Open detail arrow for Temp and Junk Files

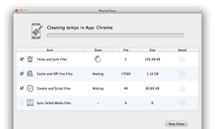[182, 59]
